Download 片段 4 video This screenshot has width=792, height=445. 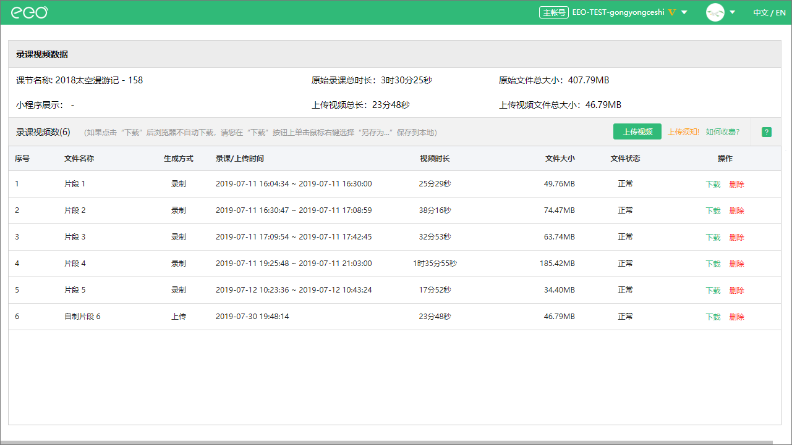713,264
